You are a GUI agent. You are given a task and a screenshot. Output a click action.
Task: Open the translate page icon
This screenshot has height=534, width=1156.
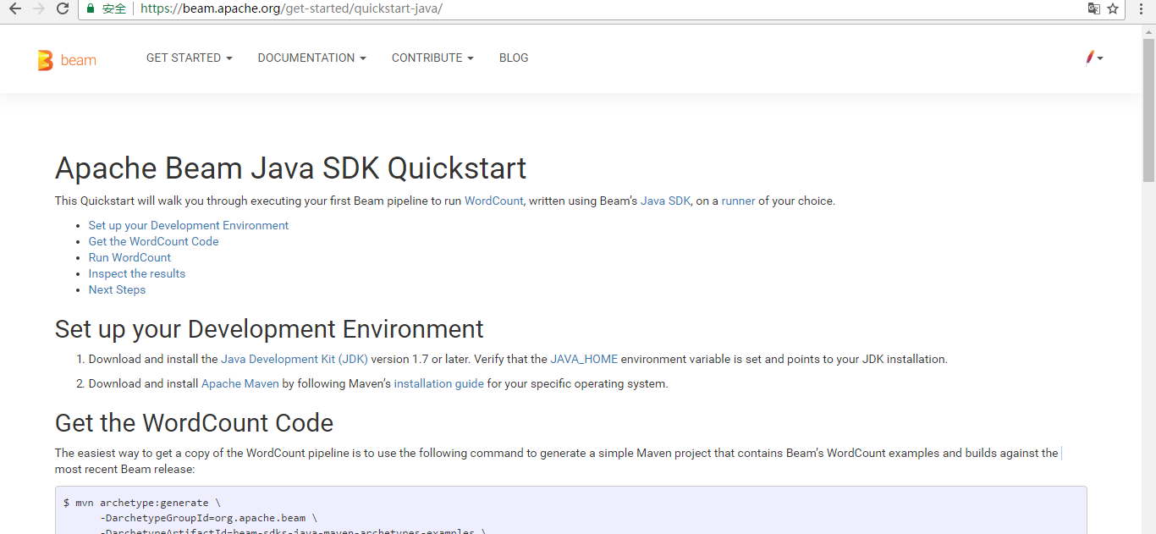pos(1093,8)
